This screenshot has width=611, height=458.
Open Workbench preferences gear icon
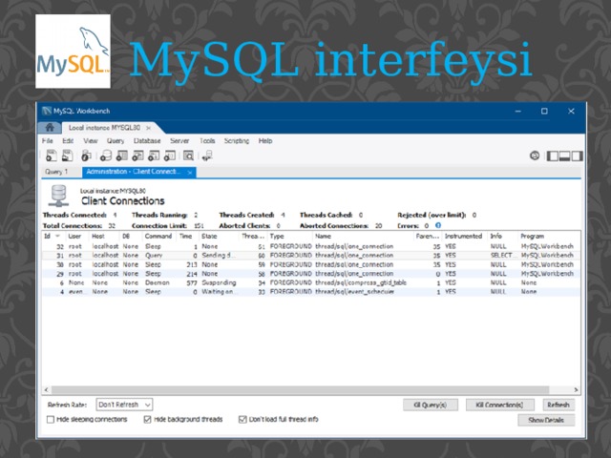[535, 156]
